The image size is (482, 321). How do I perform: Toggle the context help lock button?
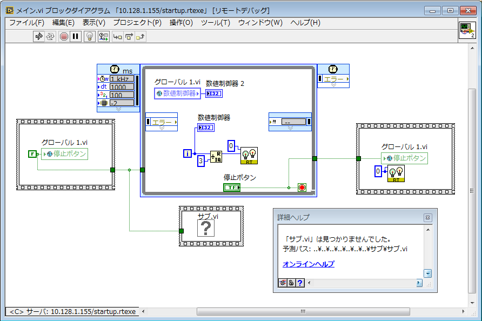point(291,283)
